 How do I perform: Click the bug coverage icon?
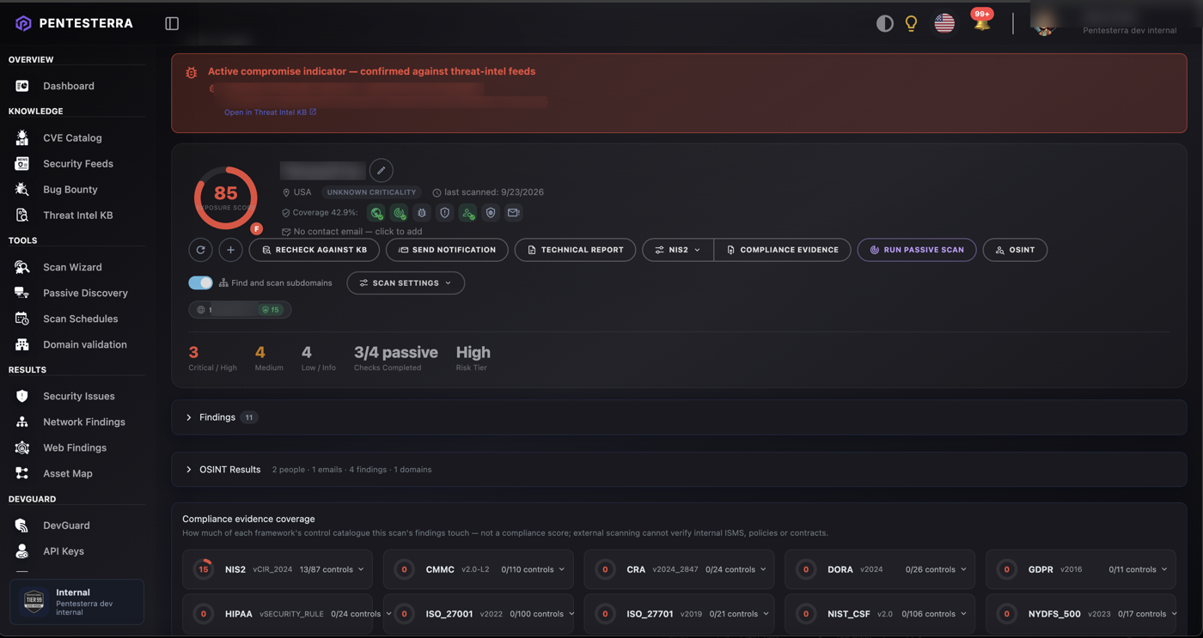coord(422,213)
